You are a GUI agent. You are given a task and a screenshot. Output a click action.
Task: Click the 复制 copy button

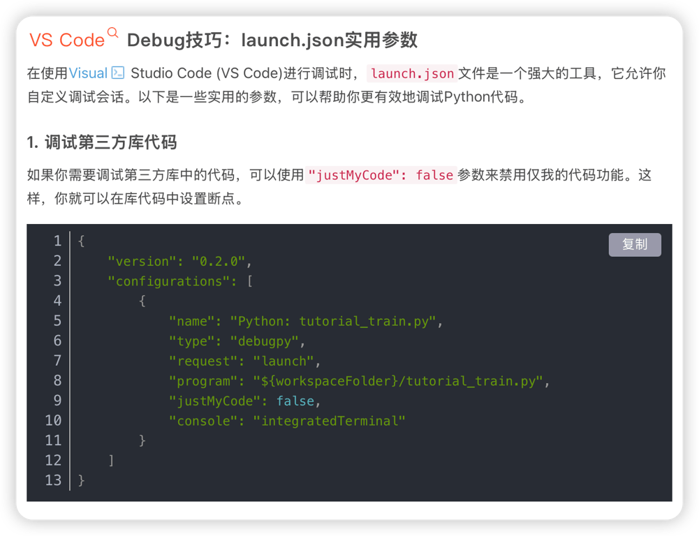[x=634, y=244]
